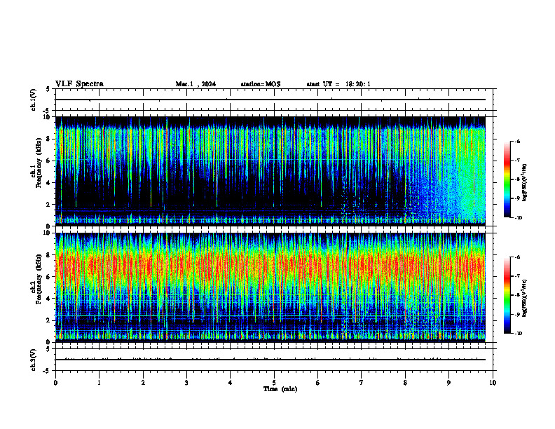
Task: Select the date label Mar.1, 2024
Action: pyautogui.click(x=196, y=84)
